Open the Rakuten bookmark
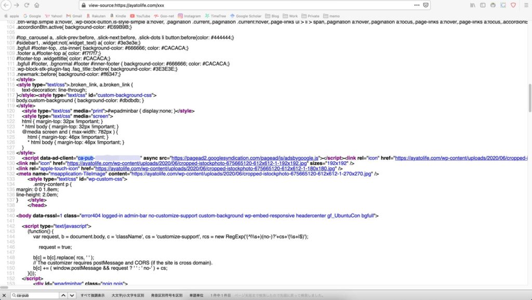The height and width of the screenshot is (300, 532). pos(96,16)
